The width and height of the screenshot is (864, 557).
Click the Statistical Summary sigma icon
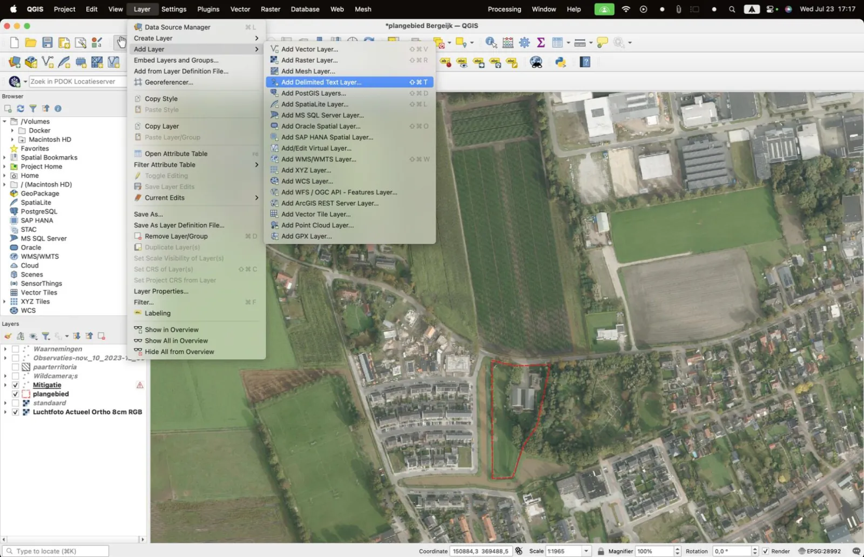(541, 43)
